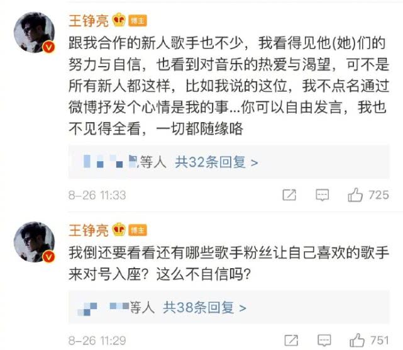Click reply bubble icon on first comment
This screenshot has width=403, height=350.
coord(323,195)
